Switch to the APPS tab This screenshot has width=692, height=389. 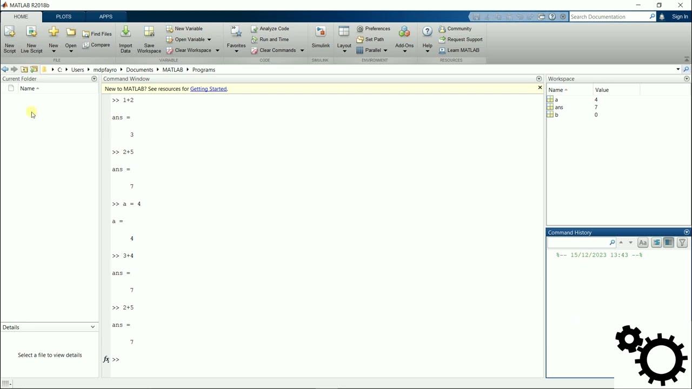coord(106,17)
